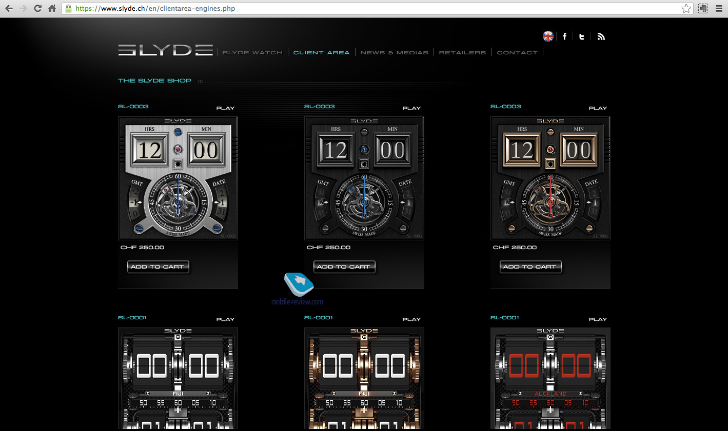
Task: Click the CHF 250.00 price under silver face
Action: click(x=142, y=248)
